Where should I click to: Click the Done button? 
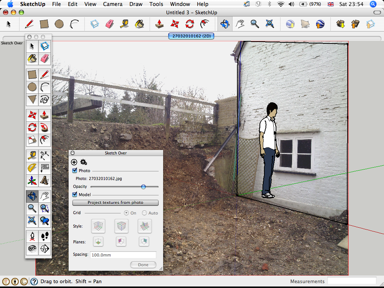coord(143,265)
